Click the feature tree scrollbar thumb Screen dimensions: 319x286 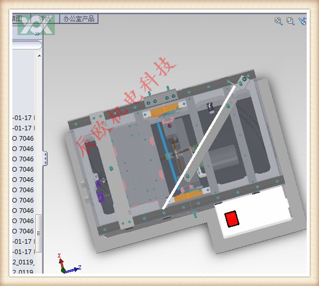39,233
